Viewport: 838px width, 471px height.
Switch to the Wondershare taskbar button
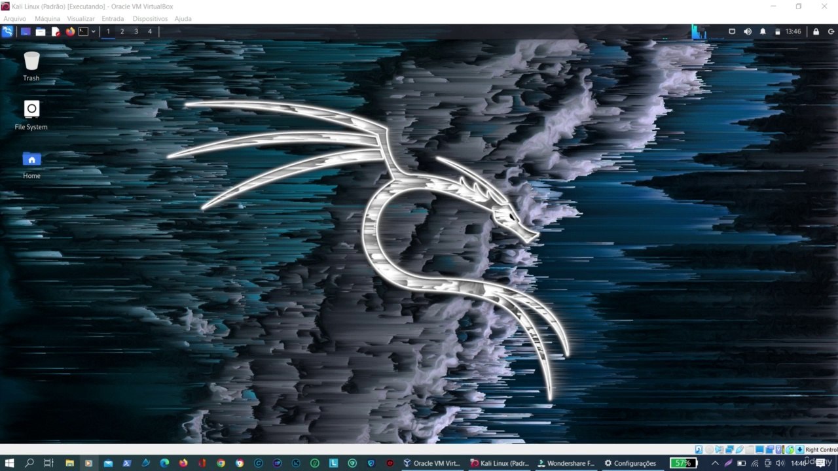pos(566,463)
